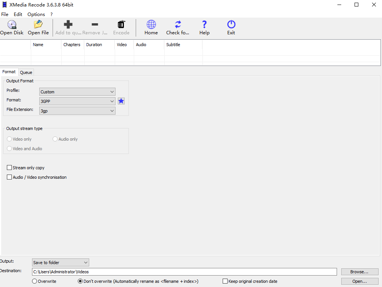Click the Browse... button
This screenshot has width=382, height=287.
pyautogui.click(x=360, y=272)
